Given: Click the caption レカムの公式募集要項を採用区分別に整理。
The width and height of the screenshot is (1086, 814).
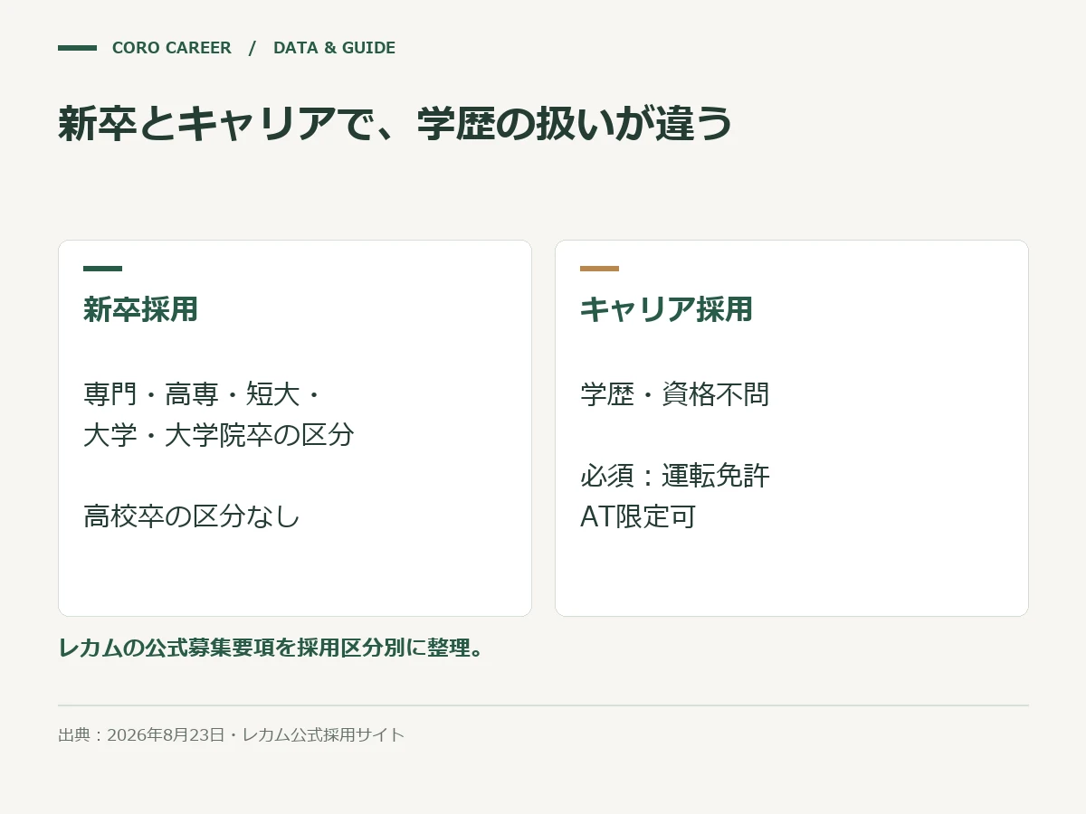Looking at the screenshot, I should [x=272, y=648].
